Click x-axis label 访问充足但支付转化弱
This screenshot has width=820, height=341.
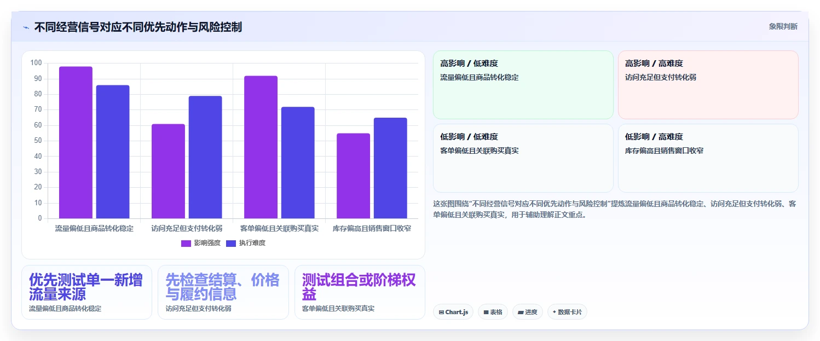[x=187, y=228]
